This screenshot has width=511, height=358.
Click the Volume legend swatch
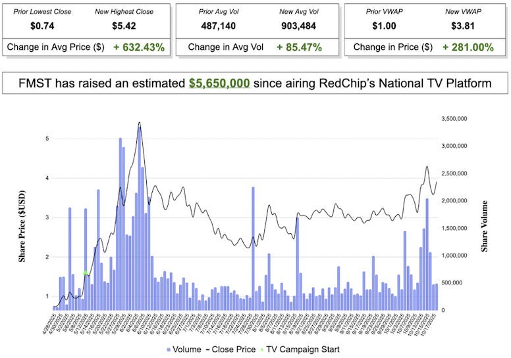(x=169, y=350)
